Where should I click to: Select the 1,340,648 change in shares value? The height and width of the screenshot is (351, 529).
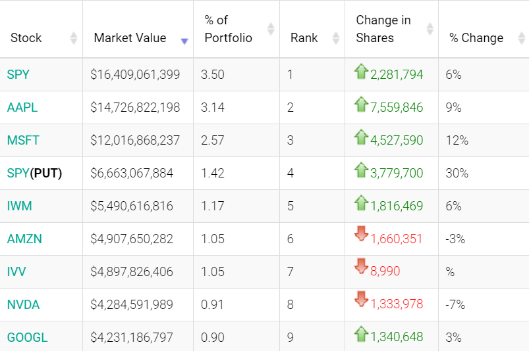click(397, 337)
